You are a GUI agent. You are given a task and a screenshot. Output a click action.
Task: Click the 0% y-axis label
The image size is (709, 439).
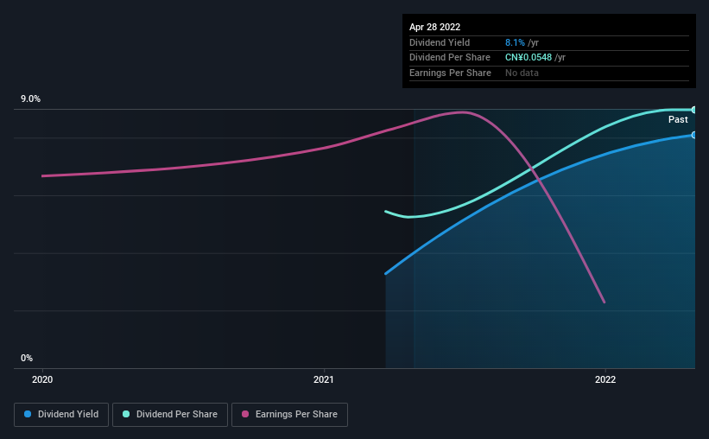pos(27,358)
